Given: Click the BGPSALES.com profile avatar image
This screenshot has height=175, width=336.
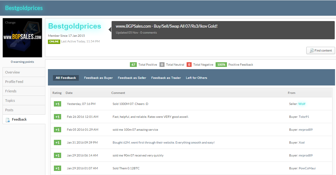Looking at the screenshot, I should tap(22, 38).
